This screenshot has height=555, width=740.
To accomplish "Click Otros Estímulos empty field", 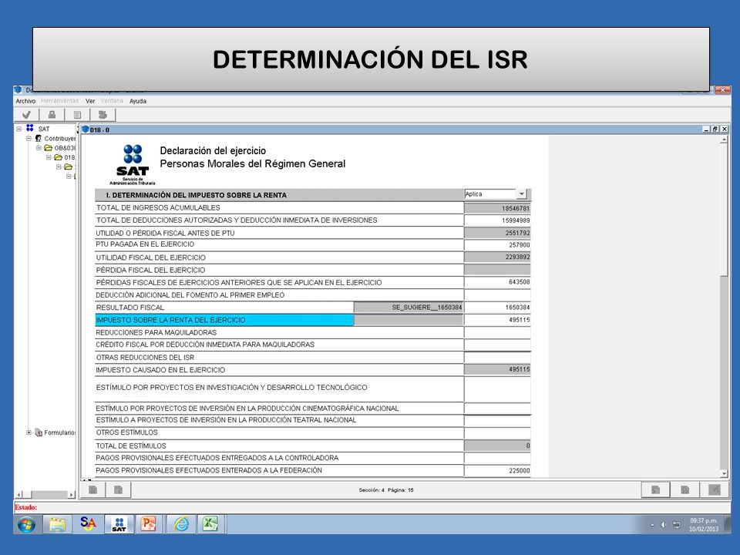I will (497, 432).
